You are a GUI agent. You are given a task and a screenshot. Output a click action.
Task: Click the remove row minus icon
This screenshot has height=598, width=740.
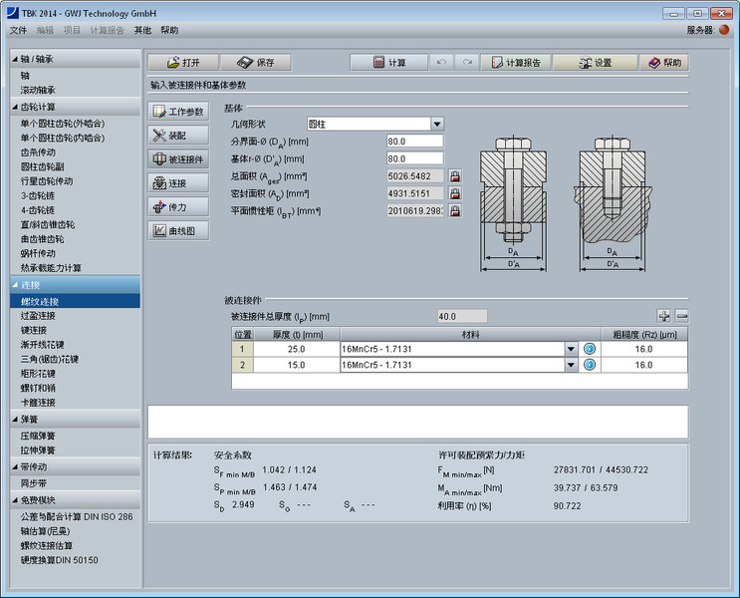(x=681, y=316)
